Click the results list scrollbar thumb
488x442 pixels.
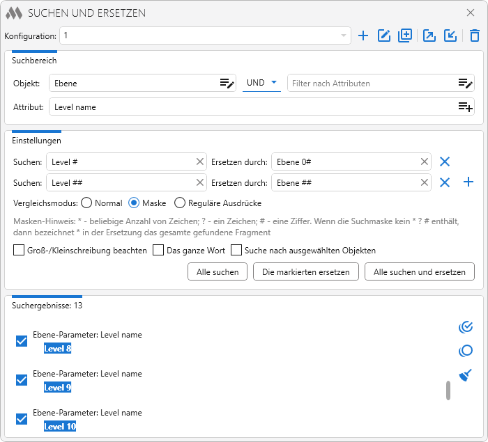coord(448,390)
